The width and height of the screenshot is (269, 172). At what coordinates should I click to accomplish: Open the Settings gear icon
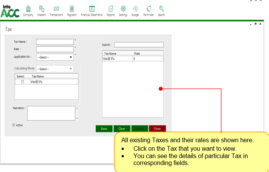click(123, 9)
